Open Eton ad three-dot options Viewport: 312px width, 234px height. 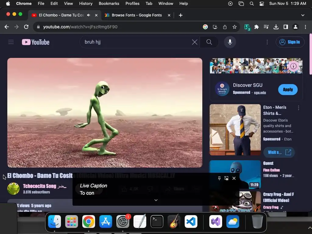coord(299,108)
